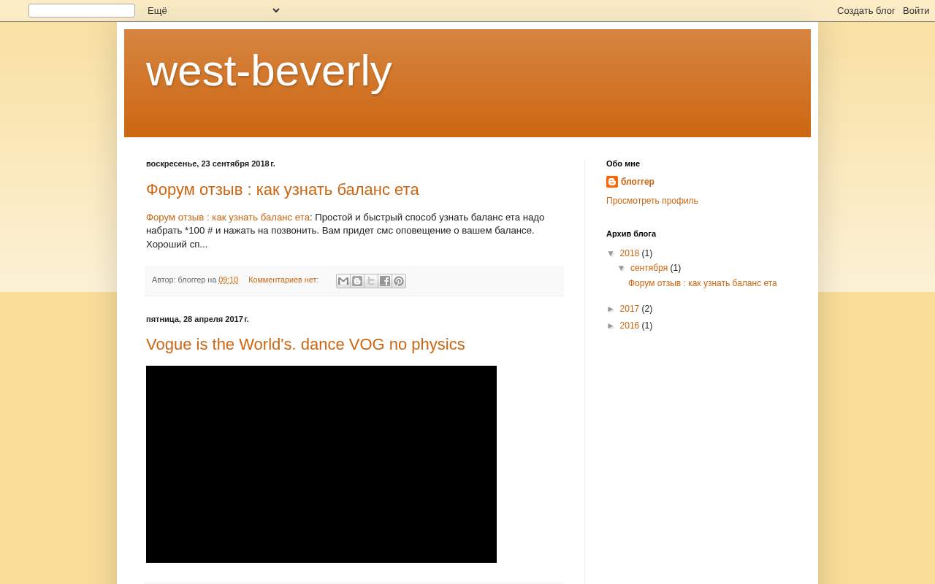The height and width of the screenshot is (584, 935).
Task: Select the Архив блога heading
Action: (x=631, y=234)
